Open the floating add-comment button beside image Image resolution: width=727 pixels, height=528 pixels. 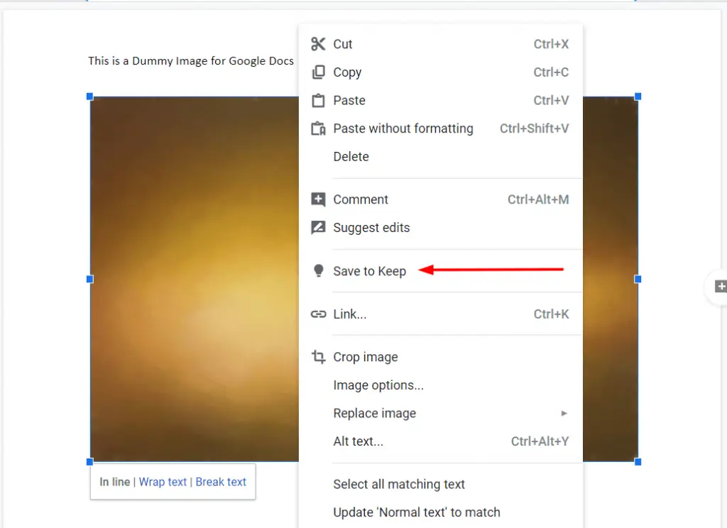[x=719, y=287]
